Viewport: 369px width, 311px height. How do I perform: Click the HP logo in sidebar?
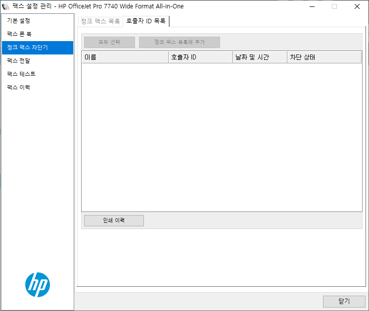[x=38, y=285]
